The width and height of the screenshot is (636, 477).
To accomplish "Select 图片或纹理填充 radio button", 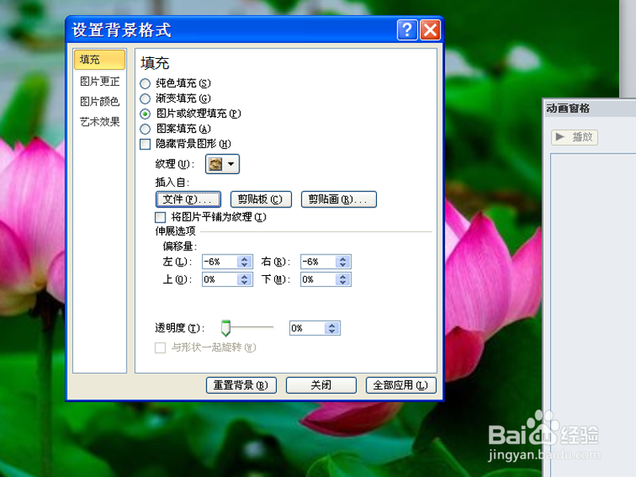I will click(x=145, y=114).
